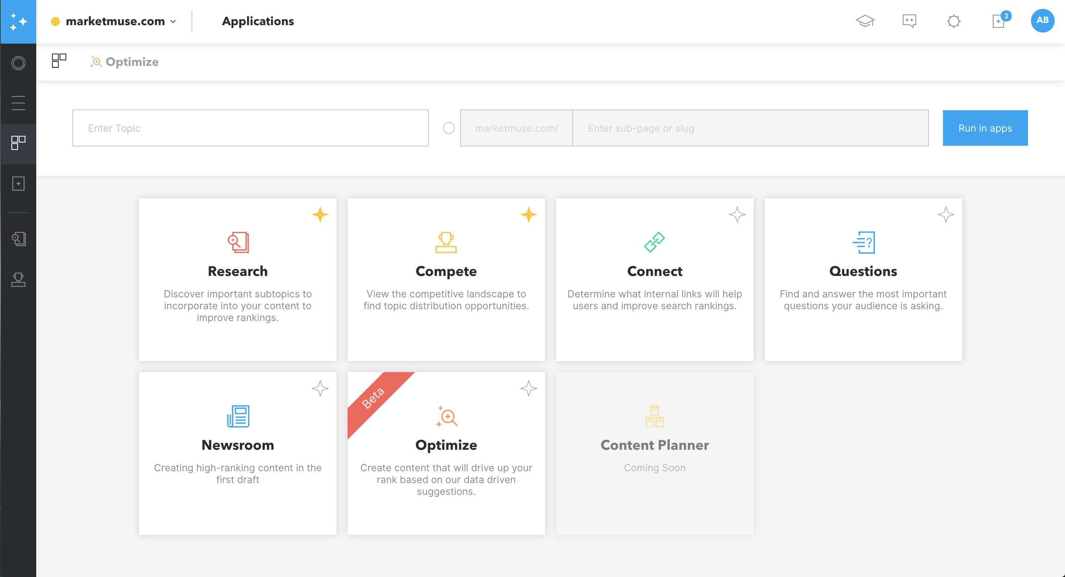The height and width of the screenshot is (577, 1065).
Task: Switch to the Optimize tab
Action: (x=125, y=62)
